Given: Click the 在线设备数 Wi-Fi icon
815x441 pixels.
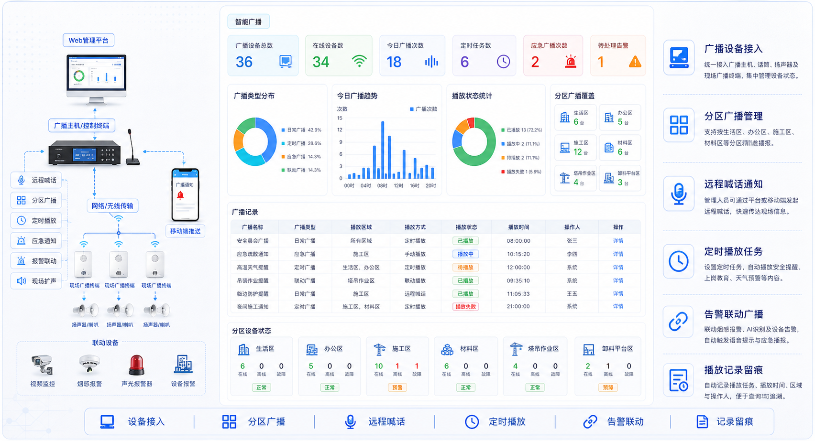Looking at the screenshot, I should pyautogui.click(x=359, y=62).
